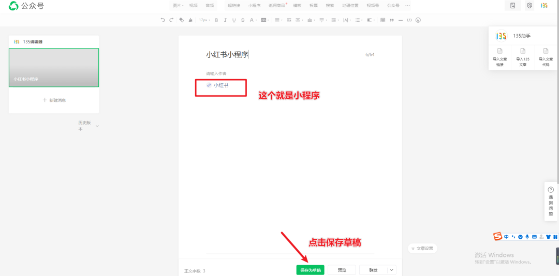
Task: Open Sogou skin shirt icon
Action: [548, 237]
